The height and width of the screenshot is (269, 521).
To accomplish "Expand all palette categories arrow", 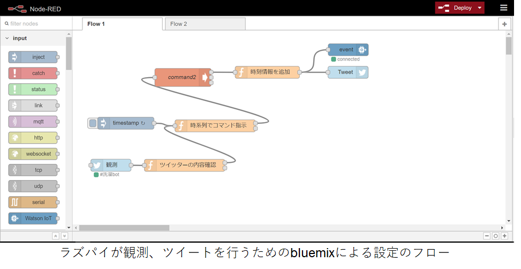I will click(64, 236).
